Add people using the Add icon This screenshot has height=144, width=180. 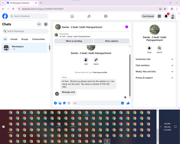click(x=86, y=60)
